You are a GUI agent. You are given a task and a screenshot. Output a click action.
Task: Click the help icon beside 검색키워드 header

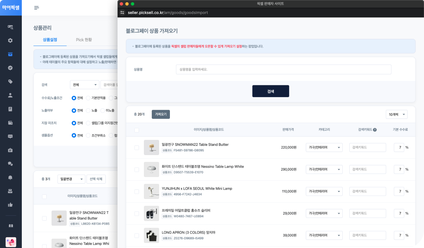[375, 130]
